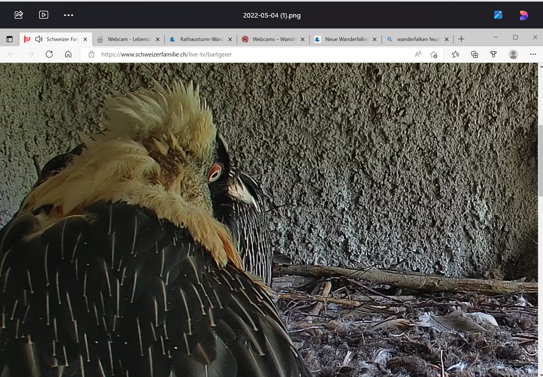This screenshot has width=543, height=377.
Task: Go to the browser home page
Action: 68,54
